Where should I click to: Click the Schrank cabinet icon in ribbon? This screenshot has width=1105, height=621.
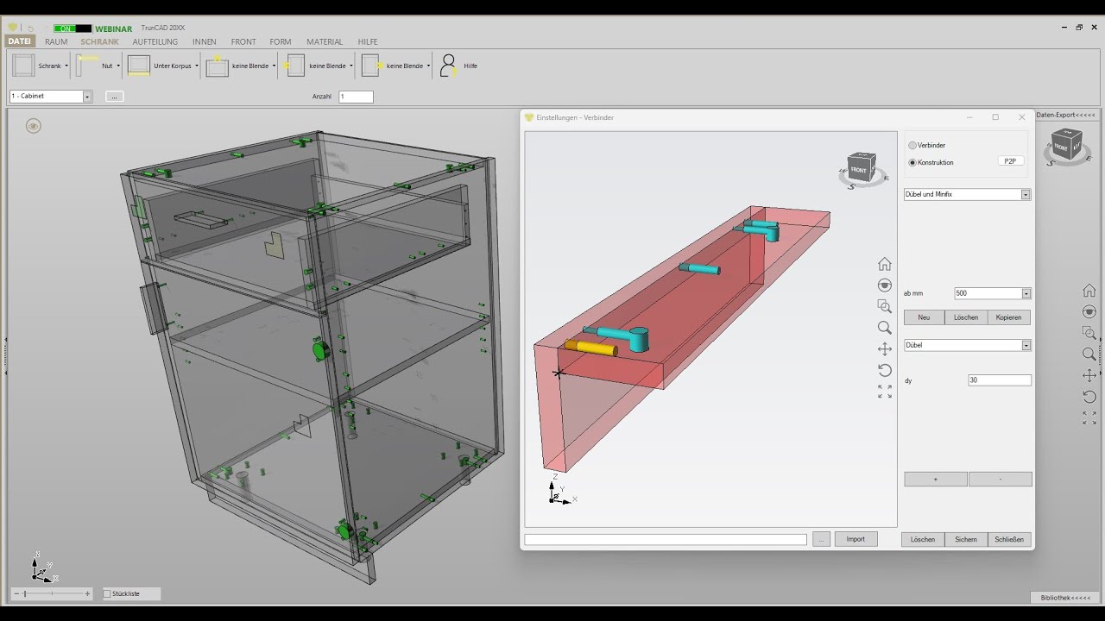coord(23,66)
